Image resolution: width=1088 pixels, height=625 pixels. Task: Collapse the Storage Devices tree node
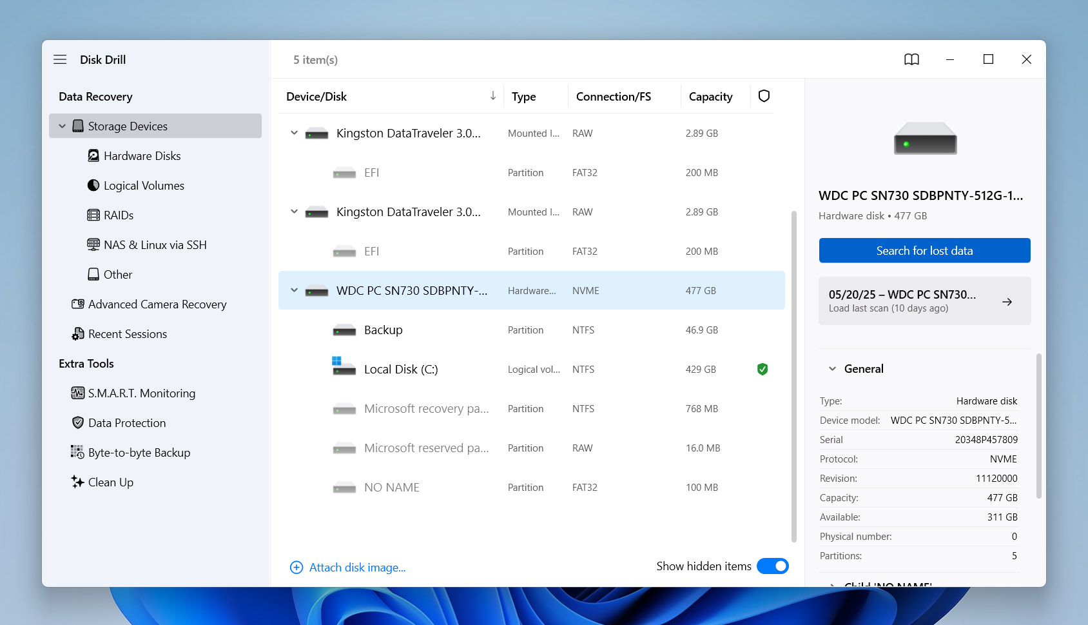pyautogui.click(x=63, y=126)
